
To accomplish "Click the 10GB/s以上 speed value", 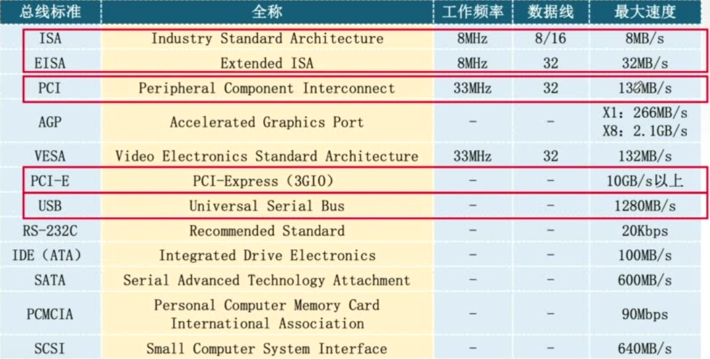I will 644,181.
